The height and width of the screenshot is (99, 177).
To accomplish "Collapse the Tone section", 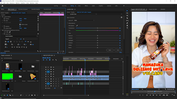I will [68, 33].
